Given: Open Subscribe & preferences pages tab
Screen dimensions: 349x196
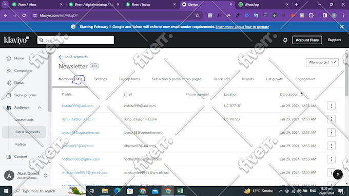Looking at the screenshot, I should pyautogui.click(x=177, y=79).
